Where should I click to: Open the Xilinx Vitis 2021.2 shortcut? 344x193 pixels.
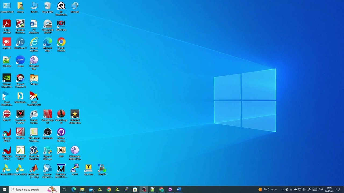pos(7,153)
